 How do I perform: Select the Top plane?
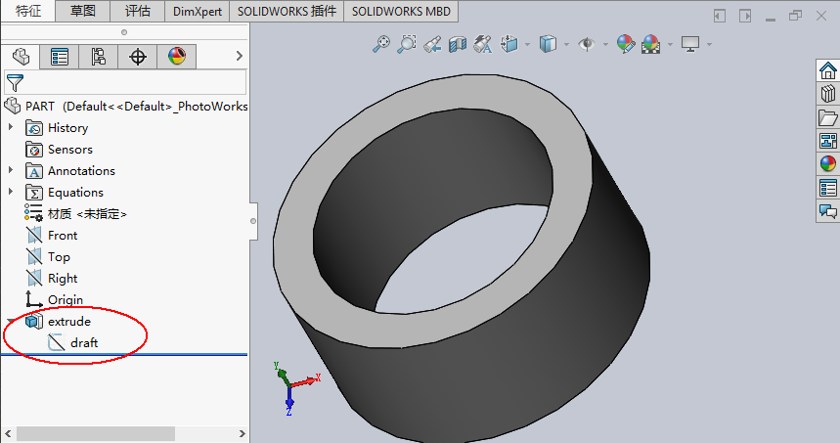pos(59,256)
